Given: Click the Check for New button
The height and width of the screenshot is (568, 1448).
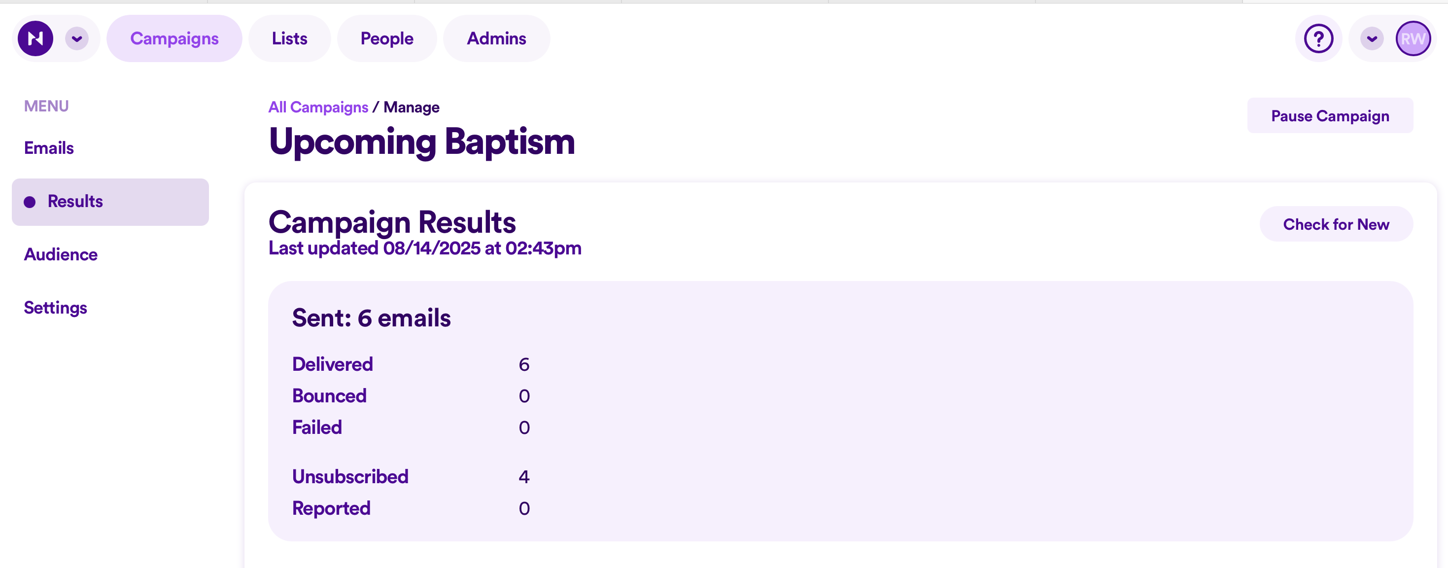Looking at the screenshot, I should coord(1336,224).
